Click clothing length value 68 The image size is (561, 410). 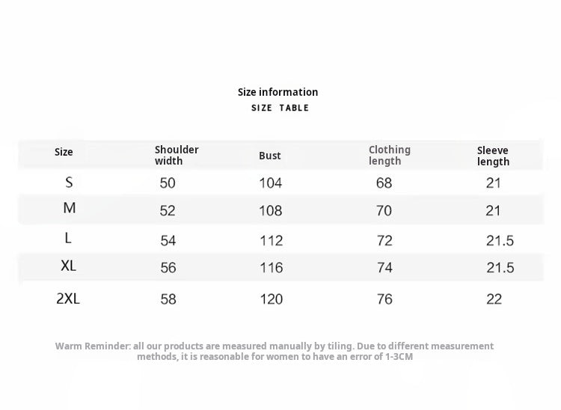(384, 183)
